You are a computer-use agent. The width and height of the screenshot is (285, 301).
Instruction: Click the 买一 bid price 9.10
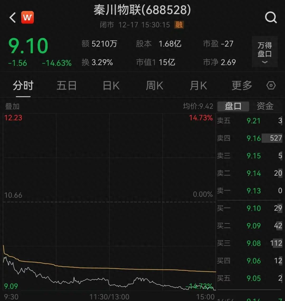click(254, 208)
